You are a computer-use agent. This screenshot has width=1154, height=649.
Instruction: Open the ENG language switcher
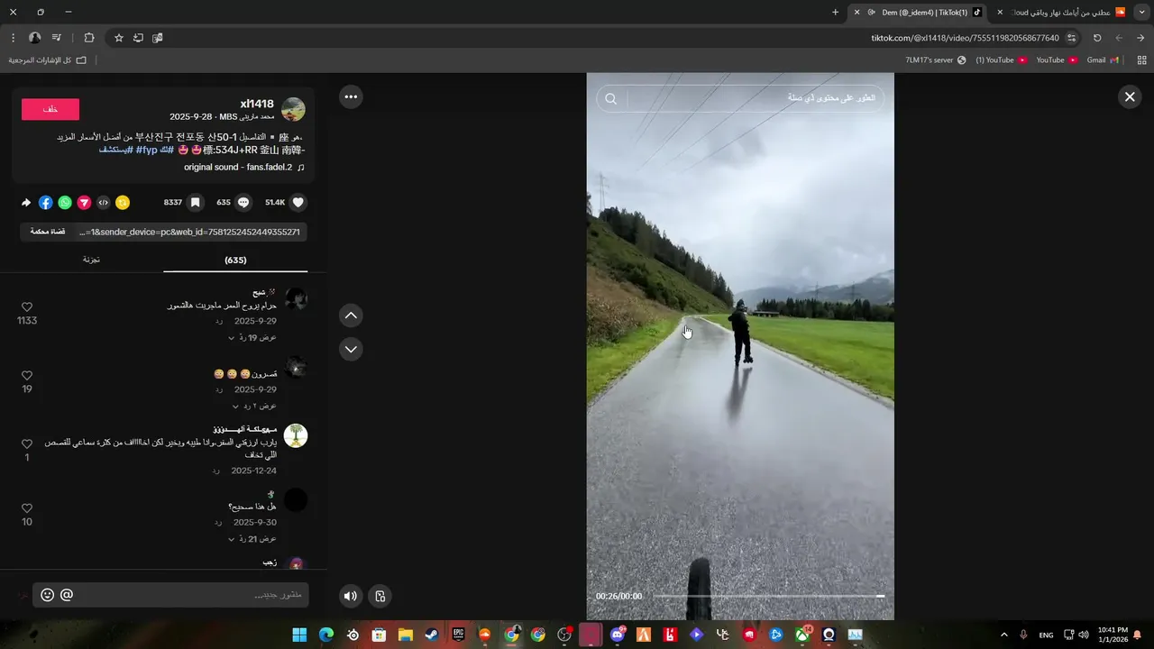coord(1046,635)
